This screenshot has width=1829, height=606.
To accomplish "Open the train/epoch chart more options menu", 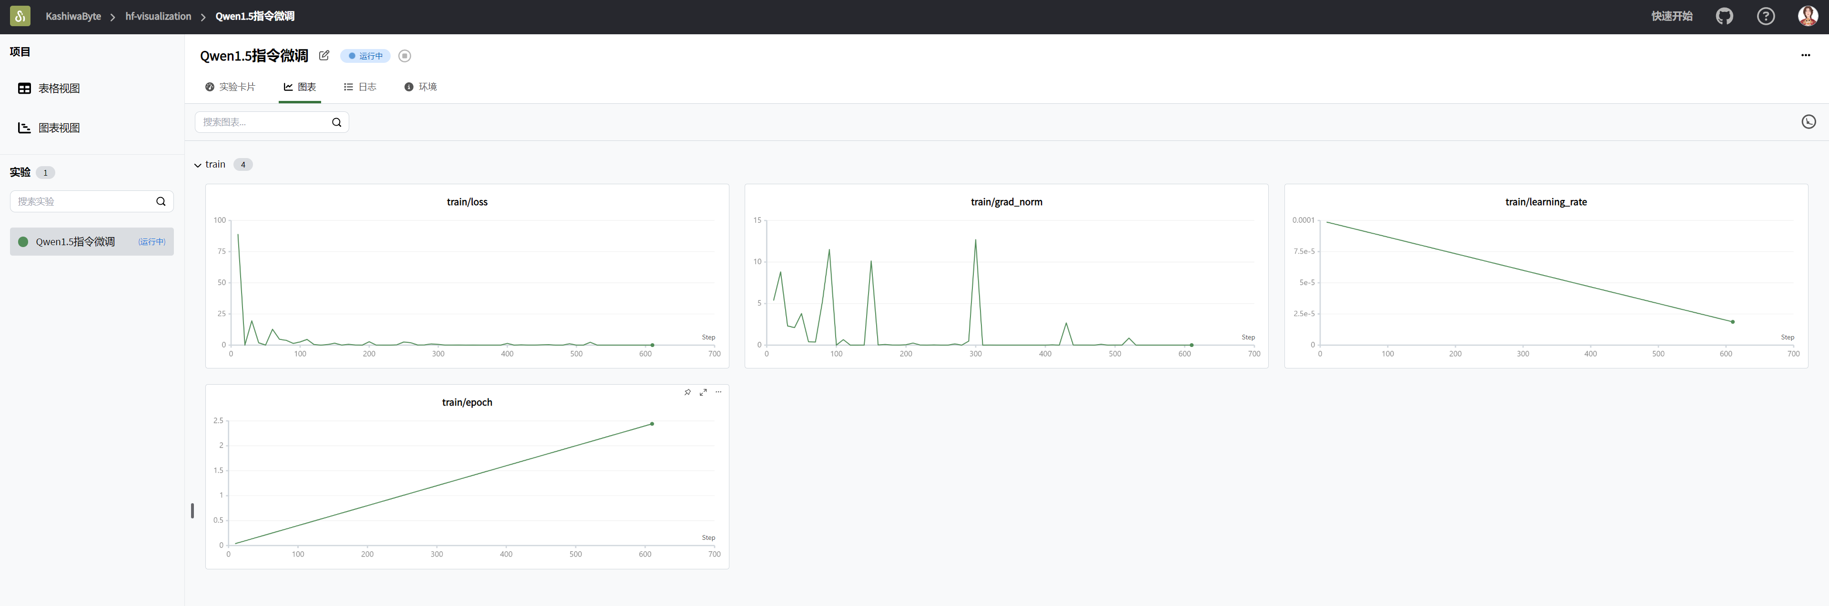I will pyautogui.click(x=718, y=392).
